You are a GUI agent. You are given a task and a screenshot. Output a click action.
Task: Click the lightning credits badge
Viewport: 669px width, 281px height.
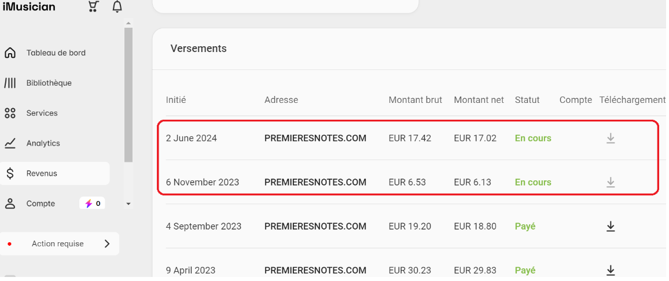(92, 204)
